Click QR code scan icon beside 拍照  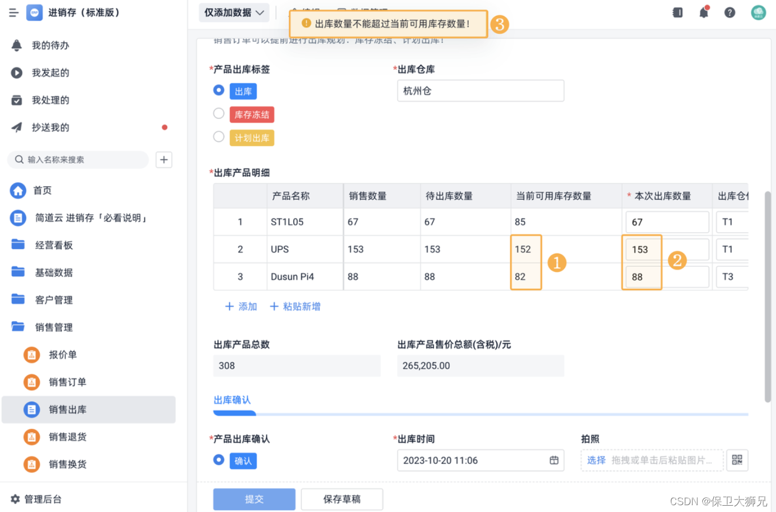click(x=737, y=460)
